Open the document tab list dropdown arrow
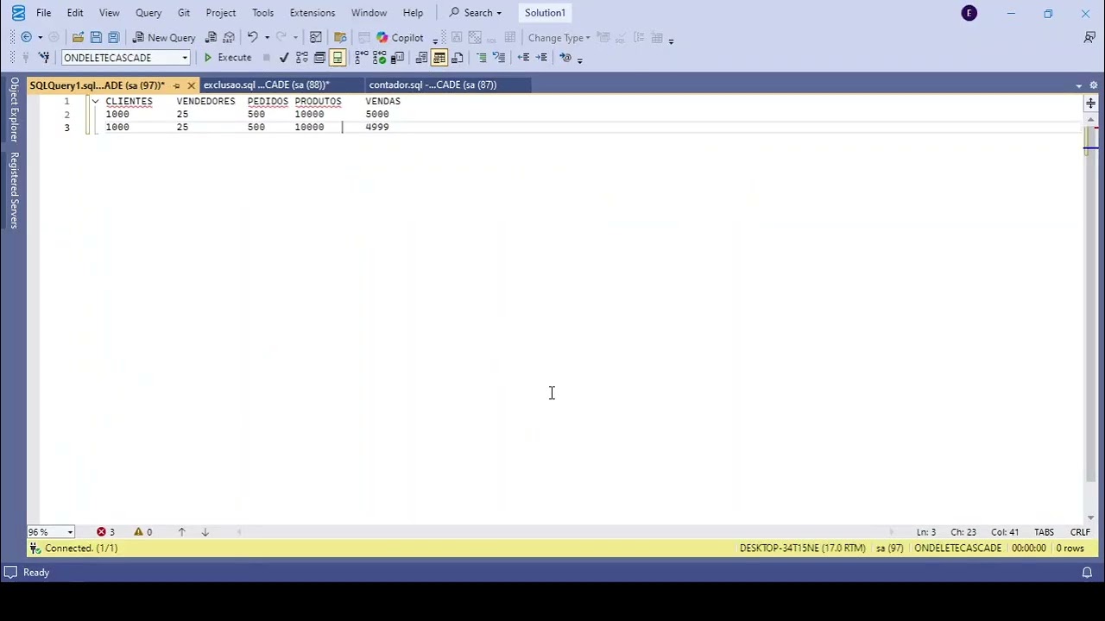The height and width of the screenshot is (621, 1105). 1078,85
